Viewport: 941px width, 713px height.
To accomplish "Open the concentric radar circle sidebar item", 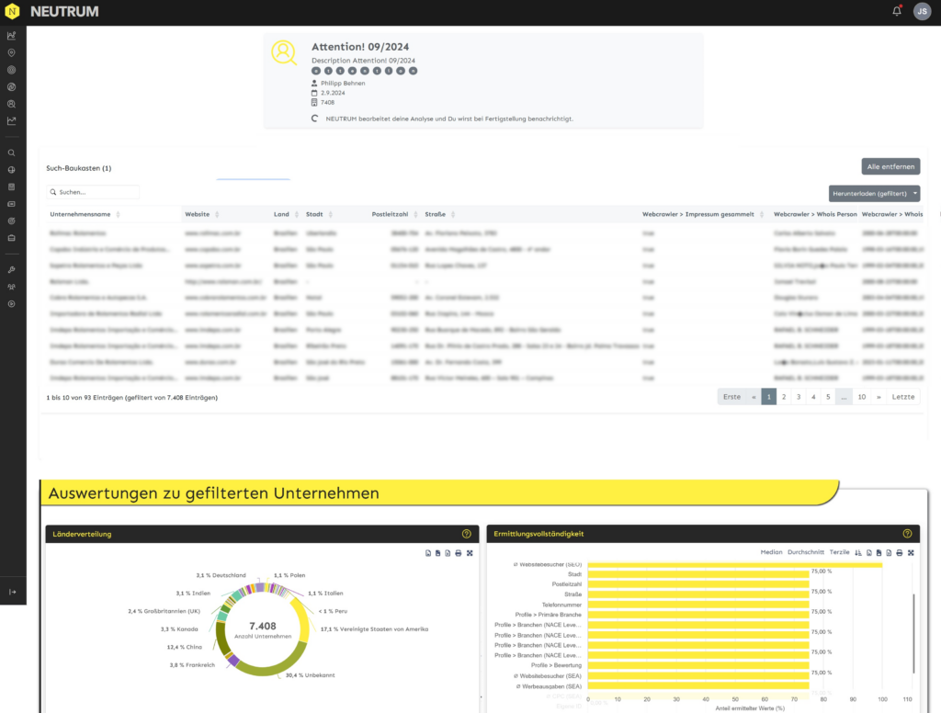I will click(x=11, y=70).
